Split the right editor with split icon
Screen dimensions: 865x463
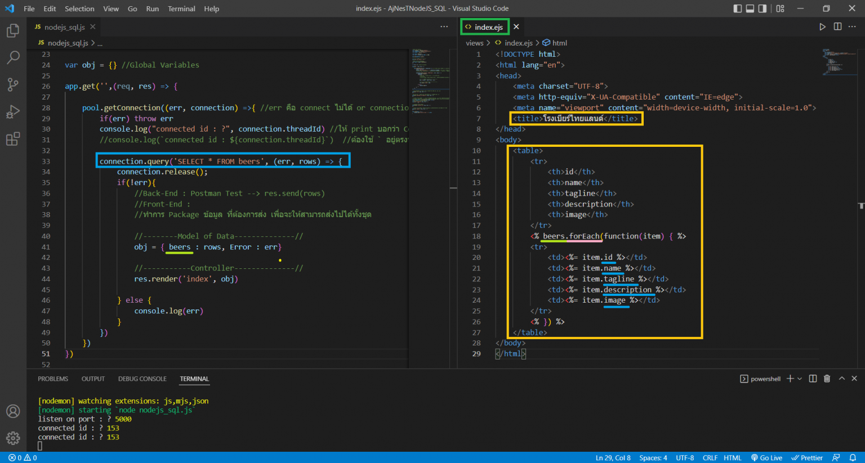point(837,26)
